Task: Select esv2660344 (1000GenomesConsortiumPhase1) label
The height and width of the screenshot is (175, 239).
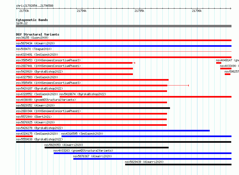Action: click(x=48, y=111)
